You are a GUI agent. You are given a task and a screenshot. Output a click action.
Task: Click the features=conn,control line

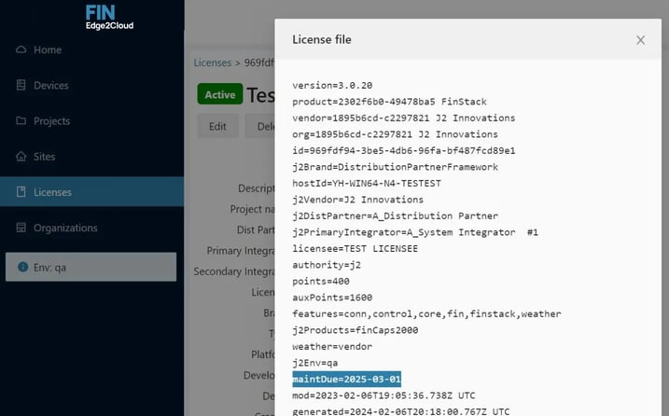pos(426,313)
